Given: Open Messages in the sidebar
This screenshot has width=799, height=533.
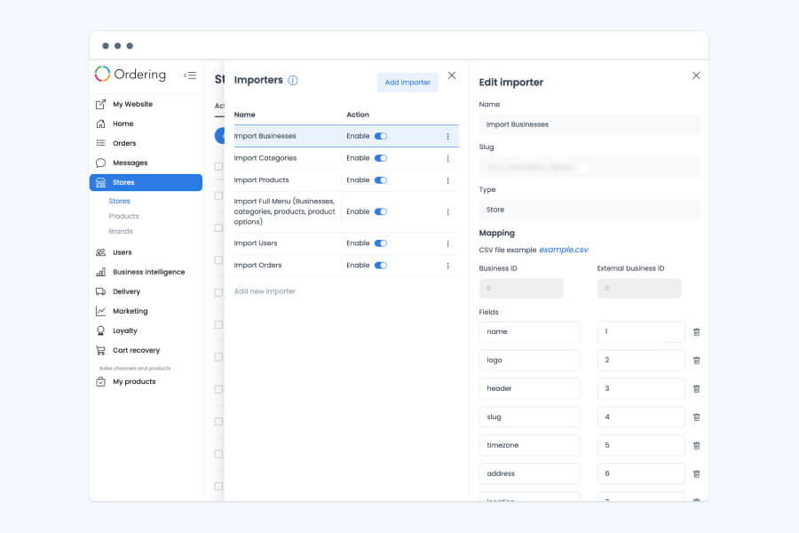Looking at the screenshot, I should coord(130,163).
